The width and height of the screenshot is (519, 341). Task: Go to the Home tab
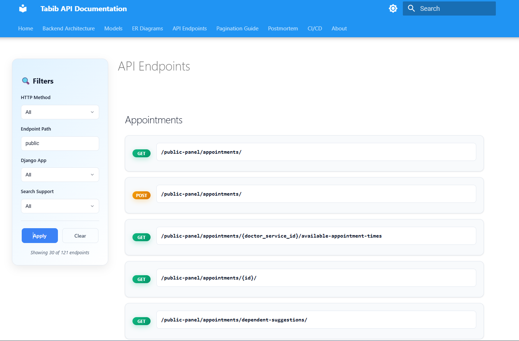[26, 29]
